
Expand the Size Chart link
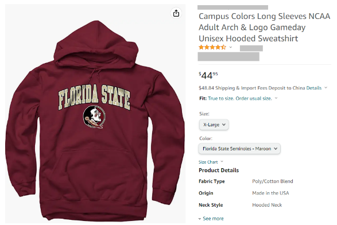[208, 162]
